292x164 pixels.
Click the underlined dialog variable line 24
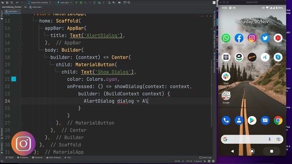125,101
